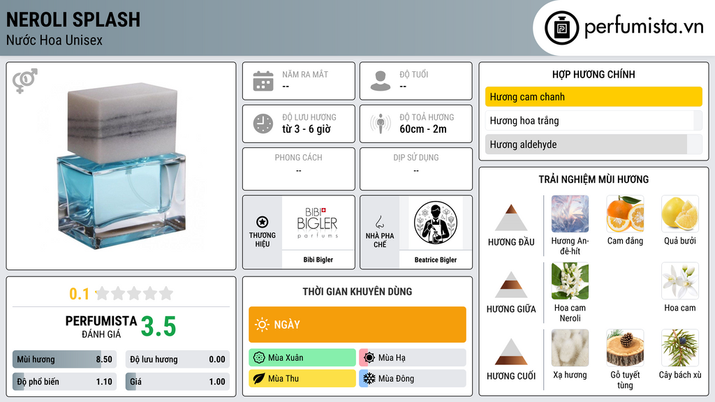Click the flower icon next to Mùa Xuân
This screenshot has height=402, width=715.
point(259,357)
